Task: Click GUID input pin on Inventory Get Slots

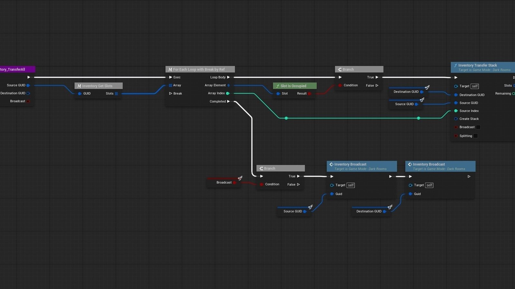Action: (x=80, y=94)
